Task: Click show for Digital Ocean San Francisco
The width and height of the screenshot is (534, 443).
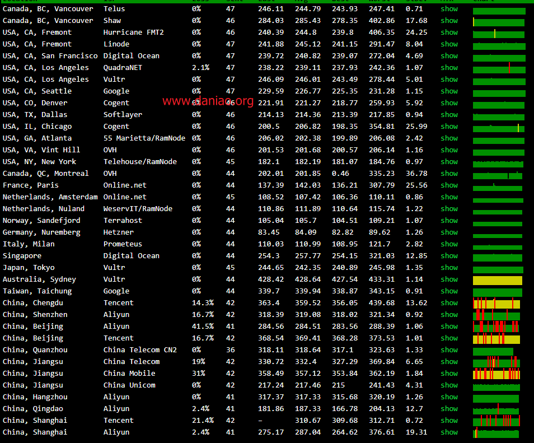Action: [449, 56]
